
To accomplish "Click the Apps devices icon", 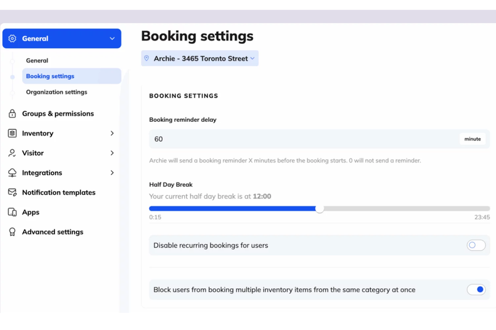I will [x=12, y=212].
